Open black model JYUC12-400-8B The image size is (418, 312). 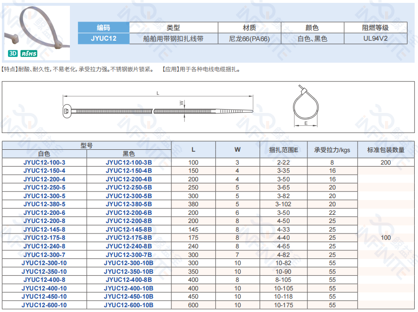click(x=129, y=280)
